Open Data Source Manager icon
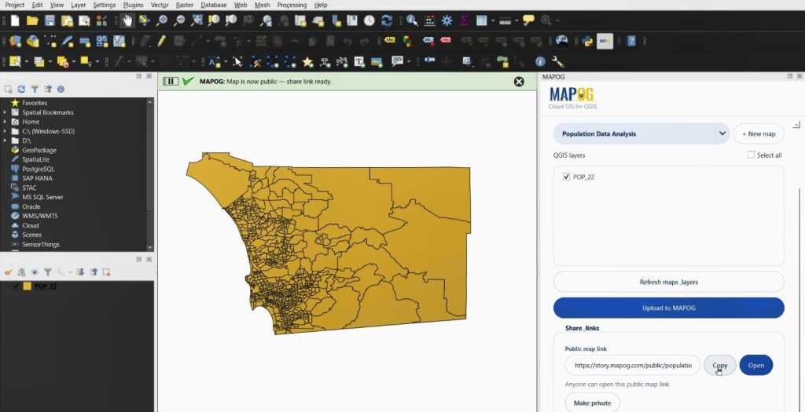This screenshot has width=805, height=412. 16,41
